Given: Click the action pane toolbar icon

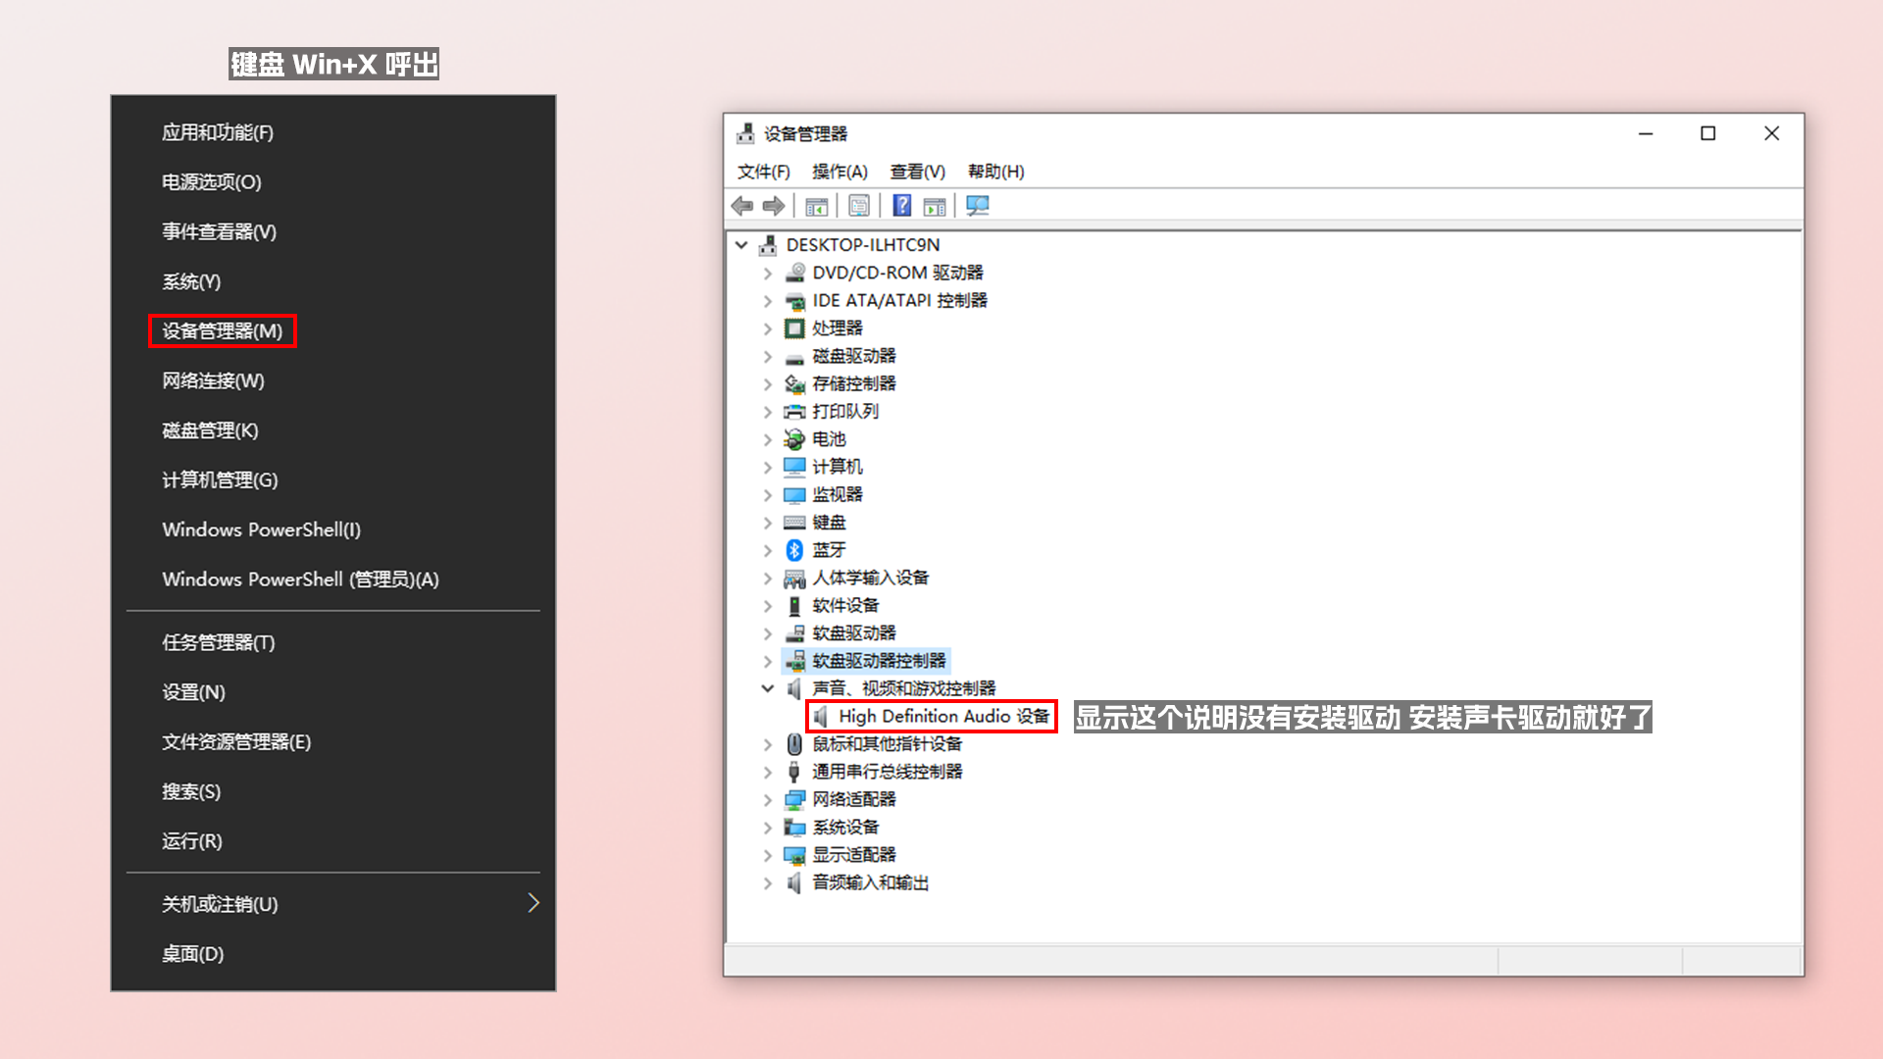Looking at the screenshot, I should coord(935,206).
